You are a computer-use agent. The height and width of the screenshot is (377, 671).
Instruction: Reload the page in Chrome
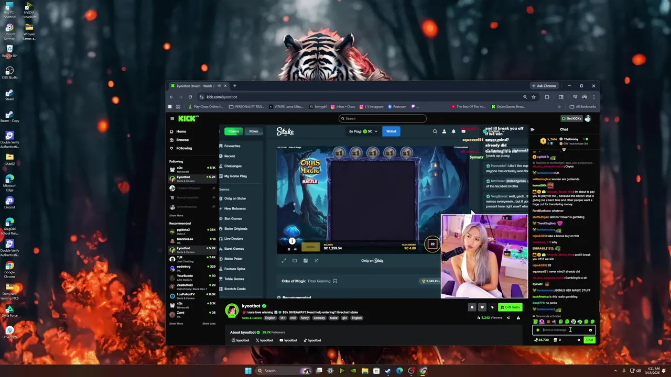pos(190,97)
